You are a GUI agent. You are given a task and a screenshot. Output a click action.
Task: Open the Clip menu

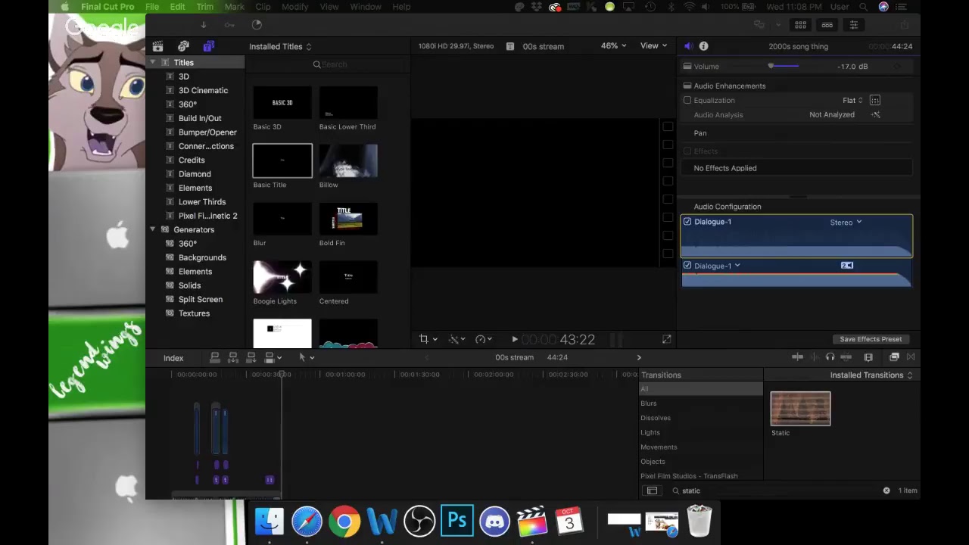pos(263,7)
